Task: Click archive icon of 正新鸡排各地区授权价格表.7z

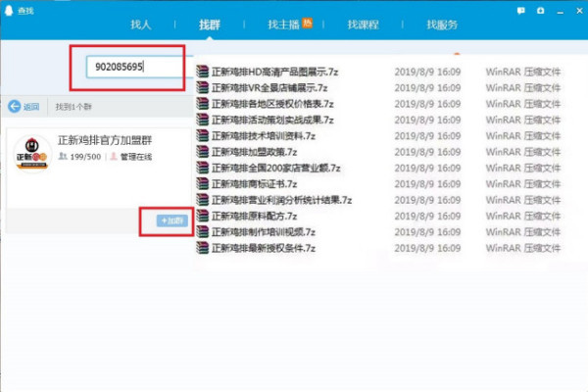Action: pyautogui.click(x=203, y=104)
